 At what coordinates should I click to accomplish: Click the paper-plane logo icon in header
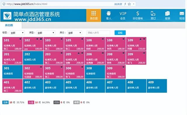coord(7,16)
